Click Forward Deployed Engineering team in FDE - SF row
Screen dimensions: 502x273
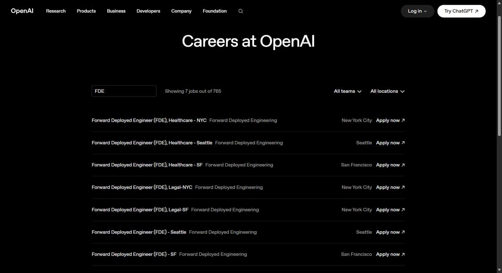213,254
